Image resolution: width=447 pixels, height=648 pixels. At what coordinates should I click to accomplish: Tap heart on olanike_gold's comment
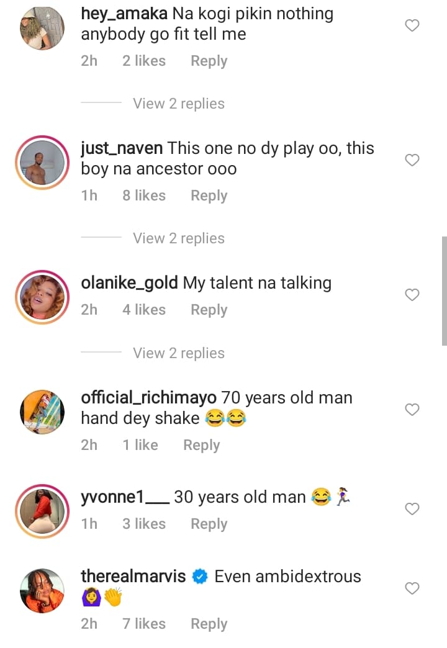point(412,295)
